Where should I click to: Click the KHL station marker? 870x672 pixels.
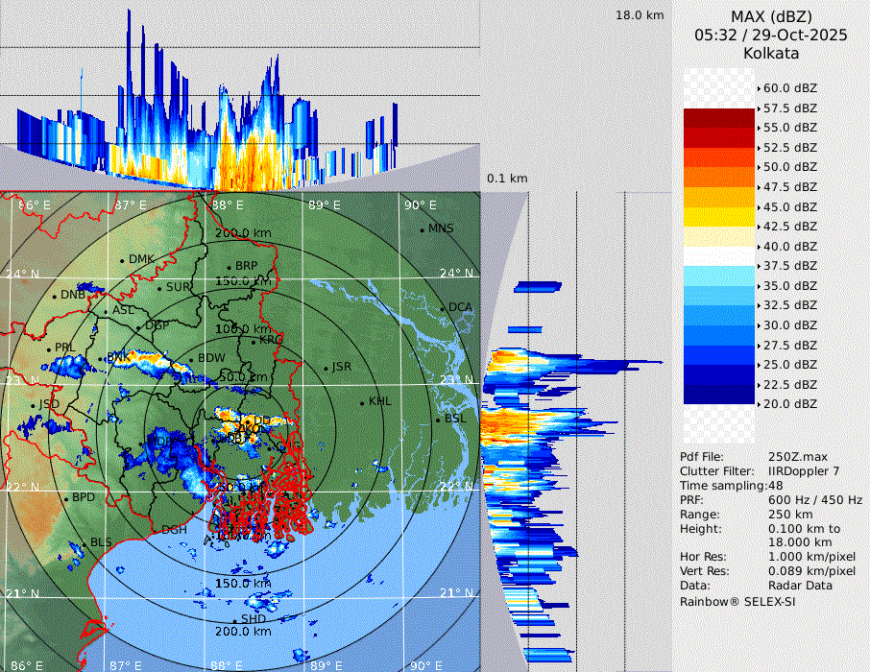362,402
